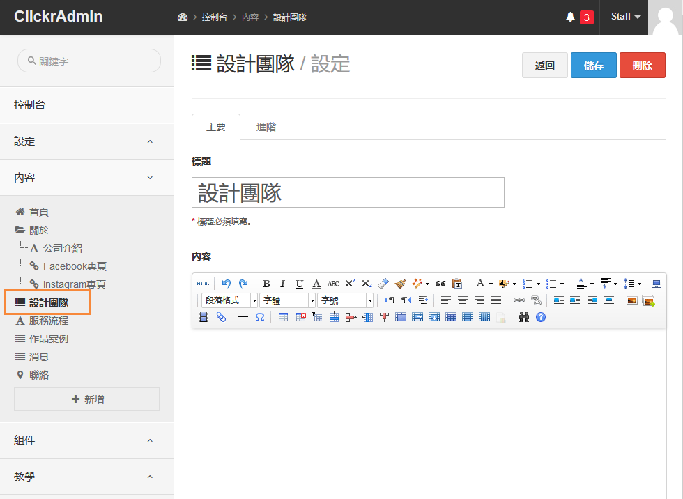Open line spacing dropdown
The height and width of the screenshot is (499, 683).
point(639,284)
